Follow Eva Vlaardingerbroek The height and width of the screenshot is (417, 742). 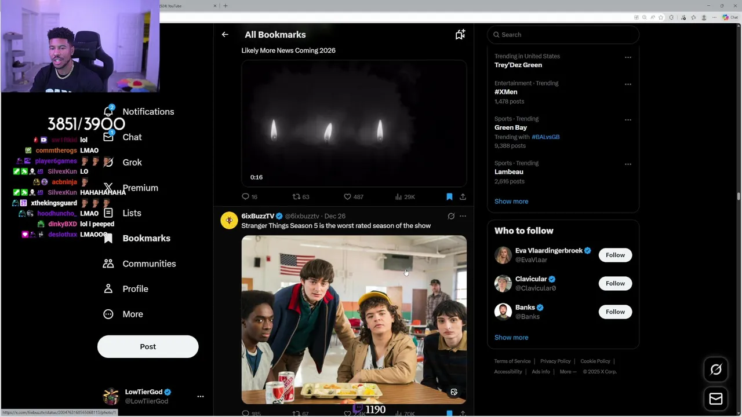[x=615, y=255]
